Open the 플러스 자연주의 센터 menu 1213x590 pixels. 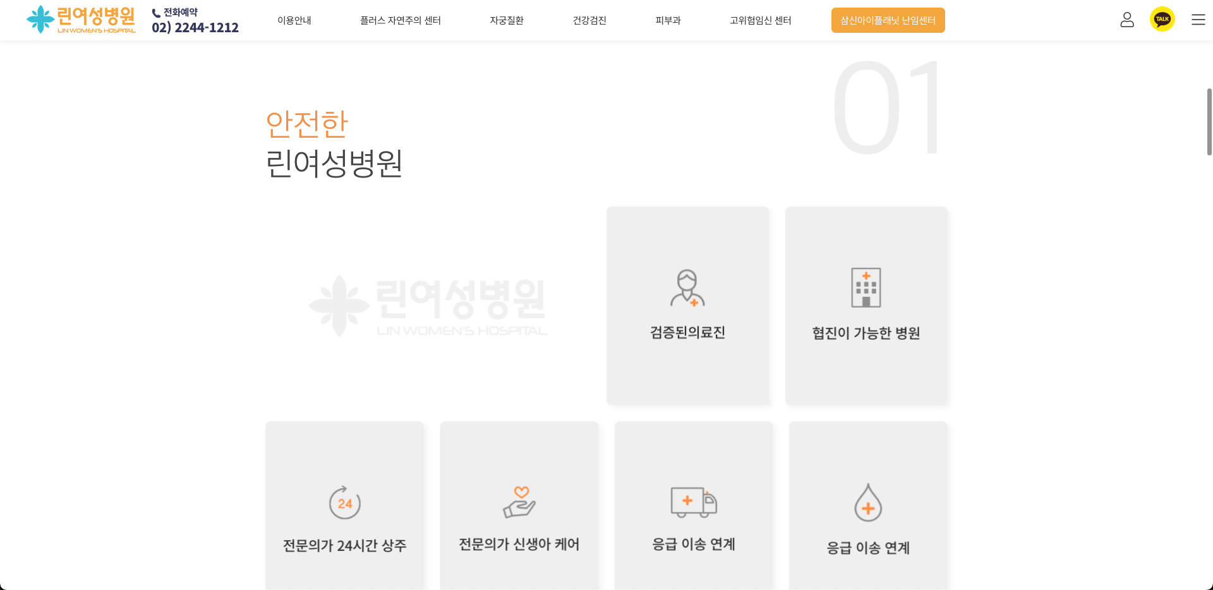[x=401, y=20]
